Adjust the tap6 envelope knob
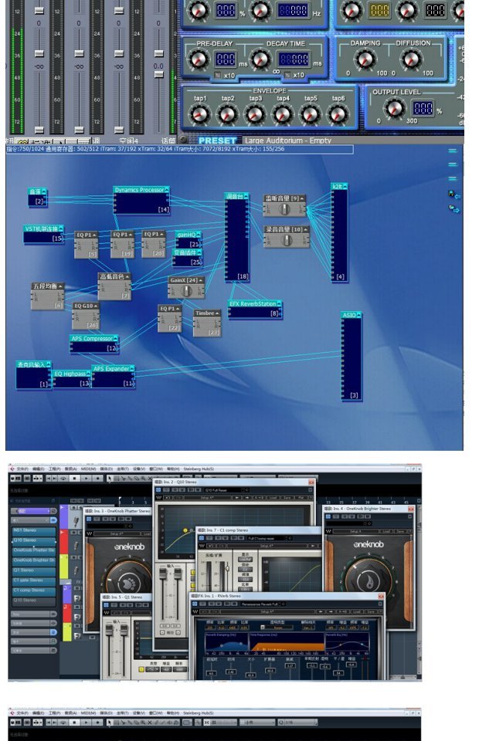 338,114
